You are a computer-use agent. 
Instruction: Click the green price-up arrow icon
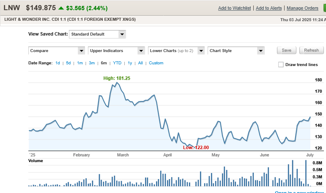[61, 8]
